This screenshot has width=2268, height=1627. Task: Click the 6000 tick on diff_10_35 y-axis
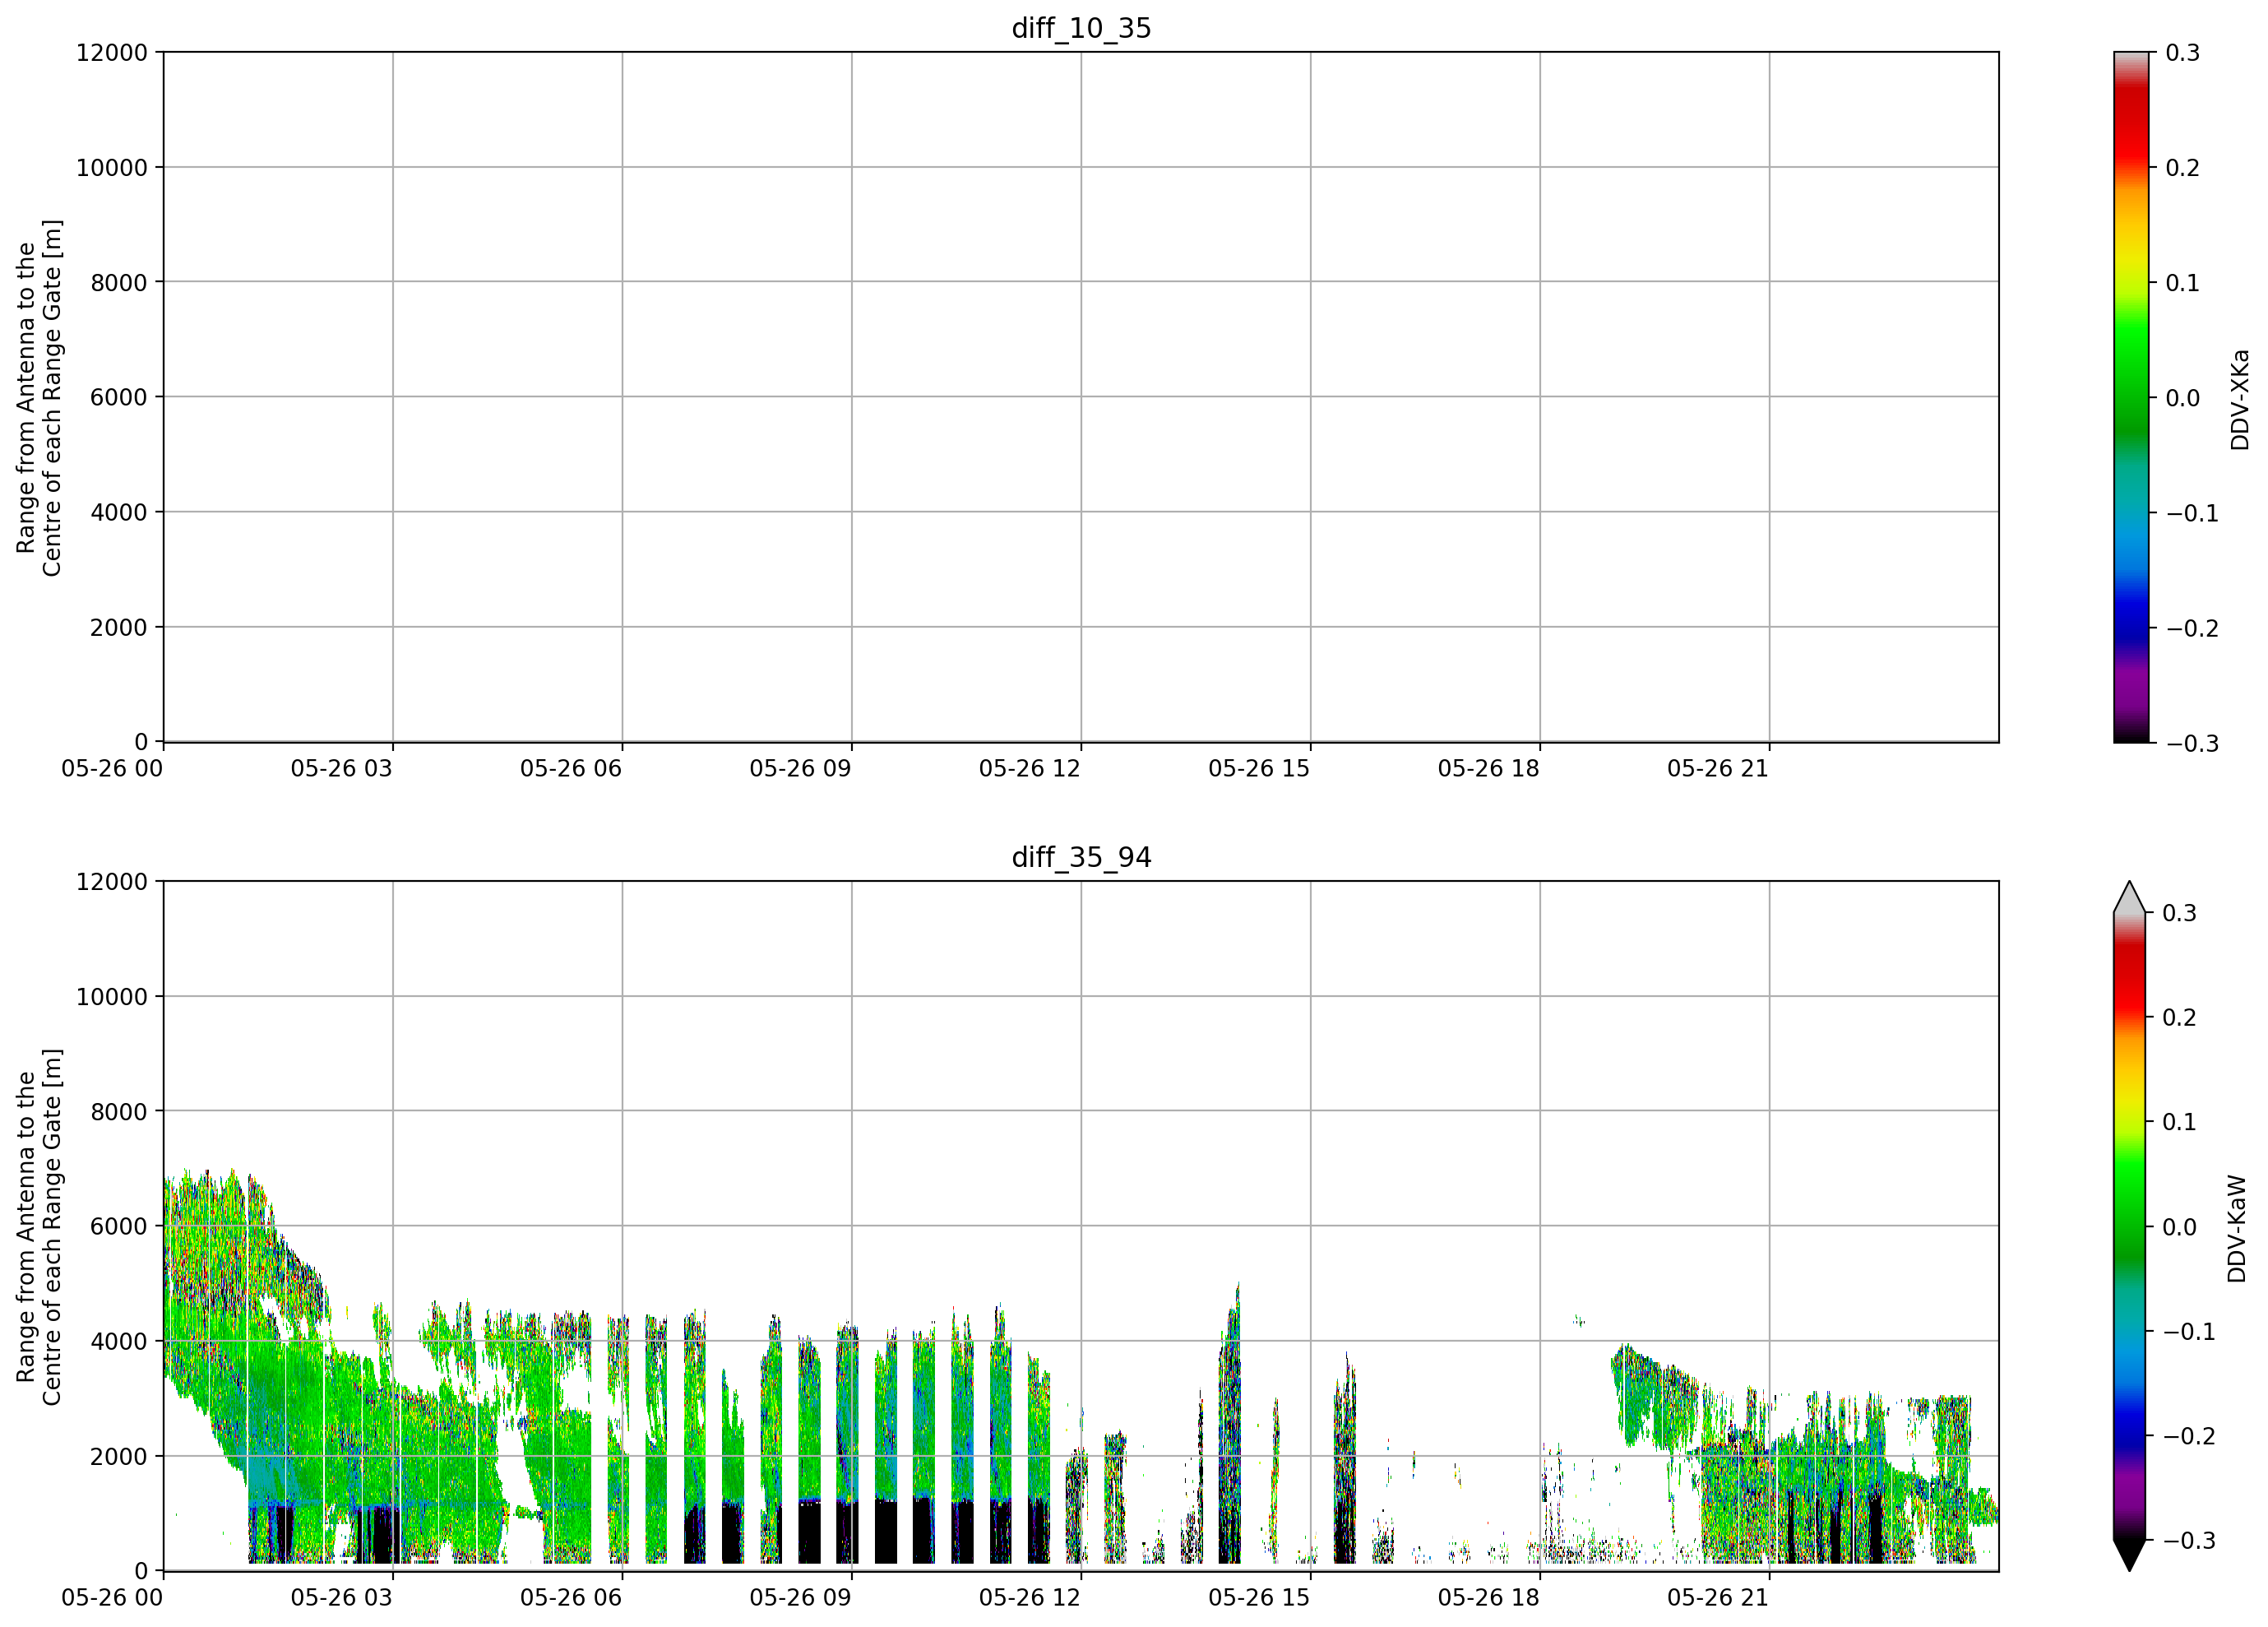119,397
